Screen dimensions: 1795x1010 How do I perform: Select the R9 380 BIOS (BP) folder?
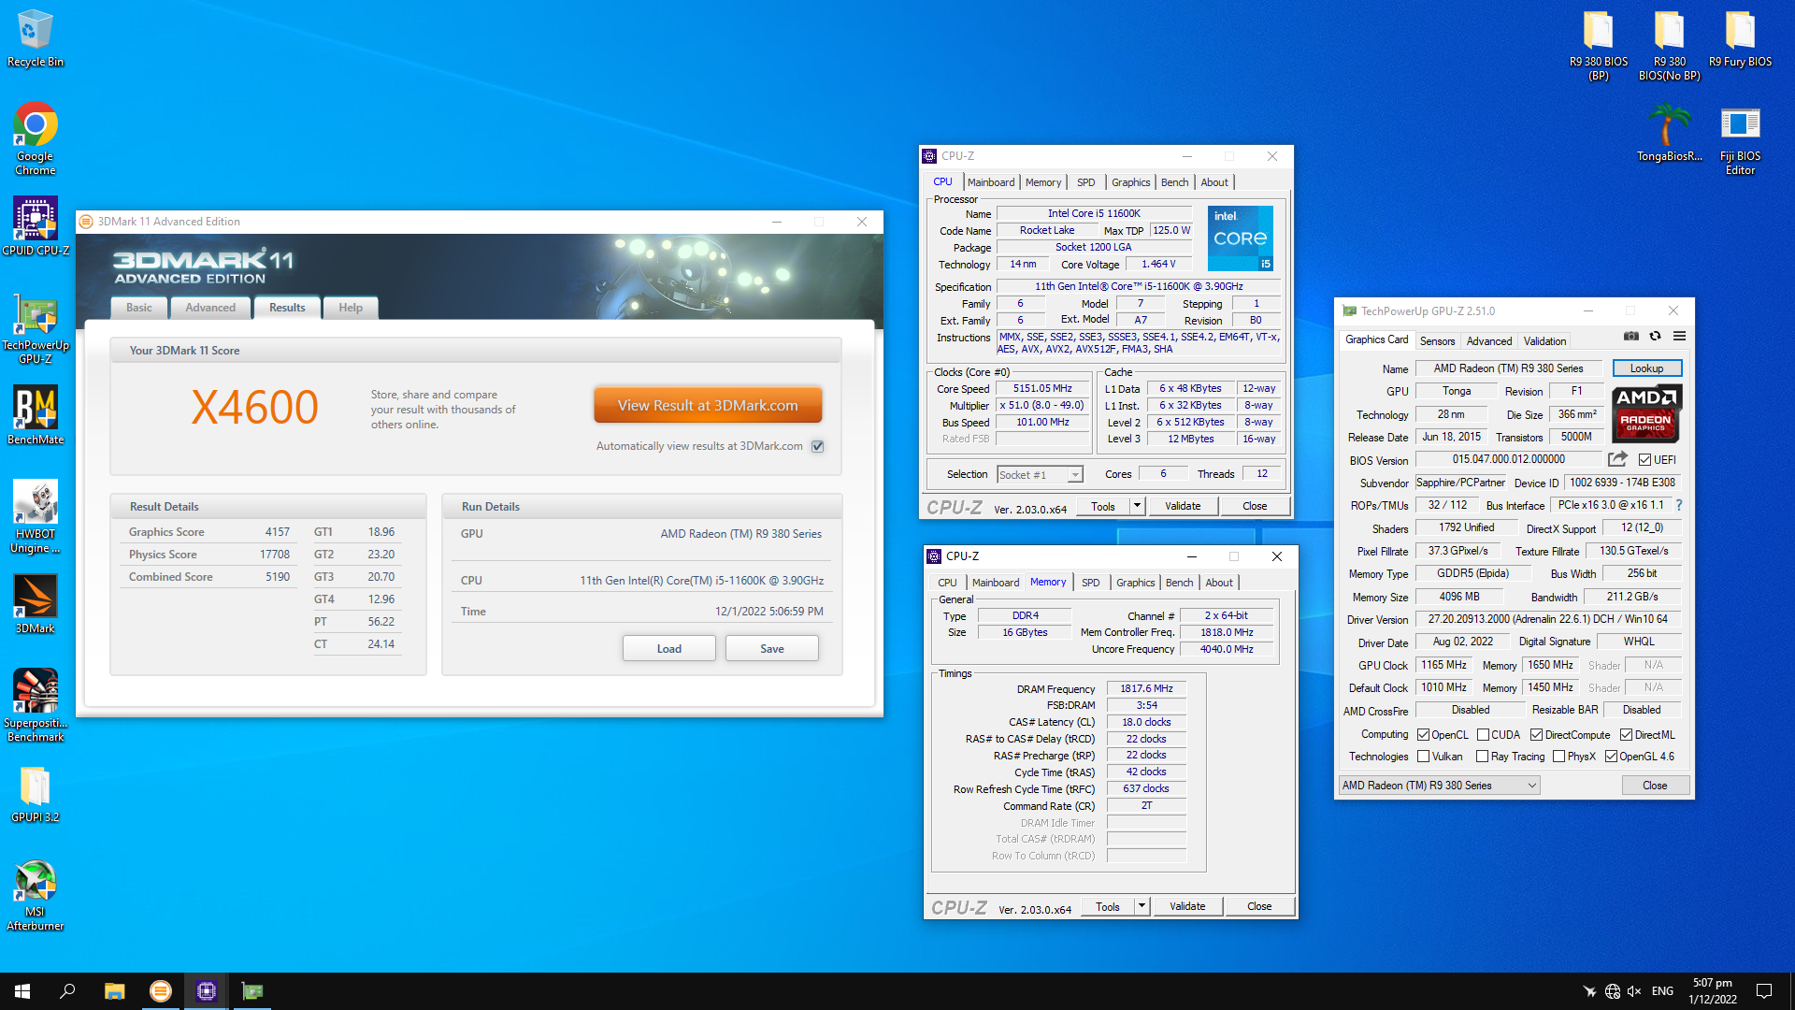click(x=1599, y=45)
